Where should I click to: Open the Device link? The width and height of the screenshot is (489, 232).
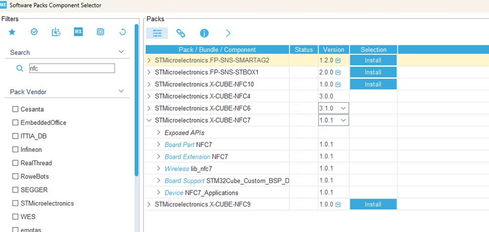[x=174, y=193]
